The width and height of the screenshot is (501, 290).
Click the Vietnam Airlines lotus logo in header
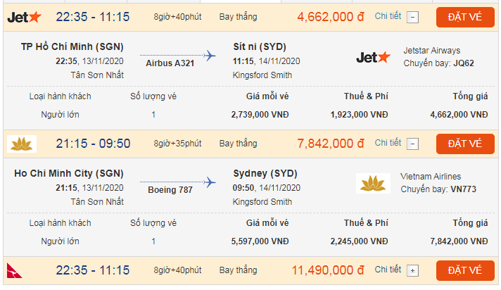click(21, 144)
